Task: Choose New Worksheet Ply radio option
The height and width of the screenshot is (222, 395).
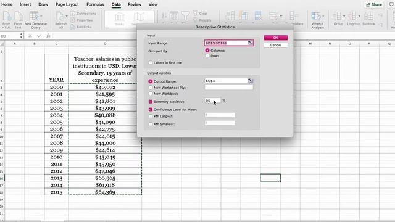Action: (x=151, y=88)
